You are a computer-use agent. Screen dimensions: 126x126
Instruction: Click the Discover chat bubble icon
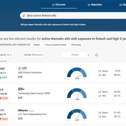tap(53, 5)
